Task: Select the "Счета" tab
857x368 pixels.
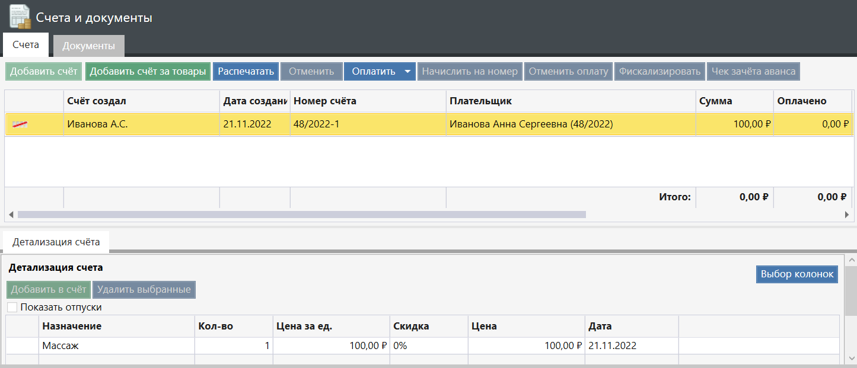Action: point(26,45)
